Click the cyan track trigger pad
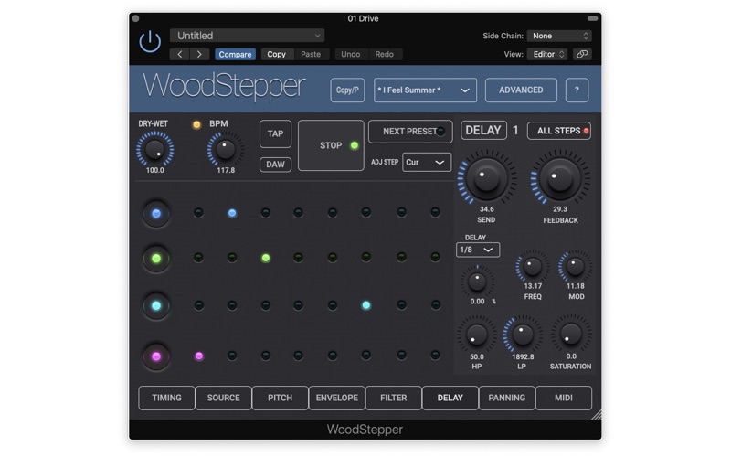Viewport: 731px width, 457px height. coord(156,306)
